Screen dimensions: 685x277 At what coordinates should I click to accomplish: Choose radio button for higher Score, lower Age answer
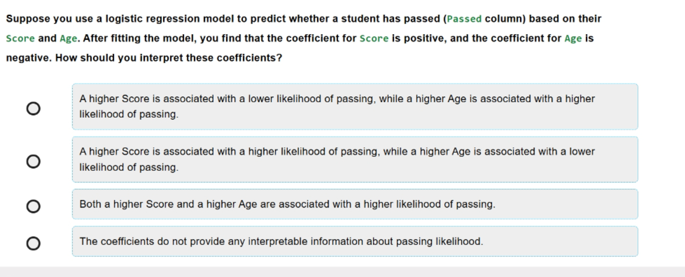point(33,161)
